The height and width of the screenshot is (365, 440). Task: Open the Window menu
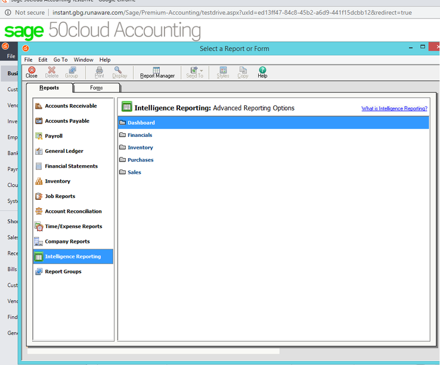coord(83,60)
